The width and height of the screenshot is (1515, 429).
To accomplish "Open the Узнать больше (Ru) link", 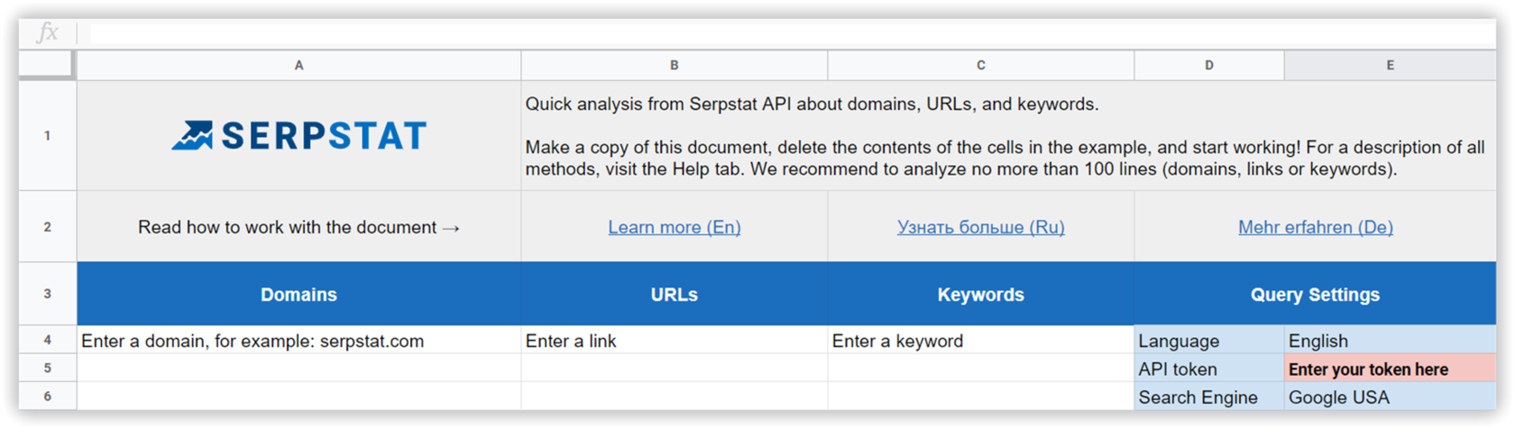I will 980,227.
